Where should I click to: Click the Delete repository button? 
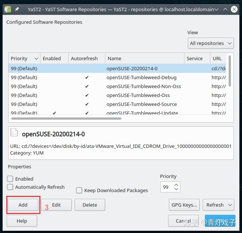pos(90,205)
